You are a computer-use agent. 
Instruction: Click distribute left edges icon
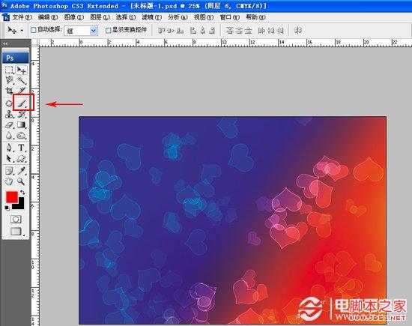(261, 31)
